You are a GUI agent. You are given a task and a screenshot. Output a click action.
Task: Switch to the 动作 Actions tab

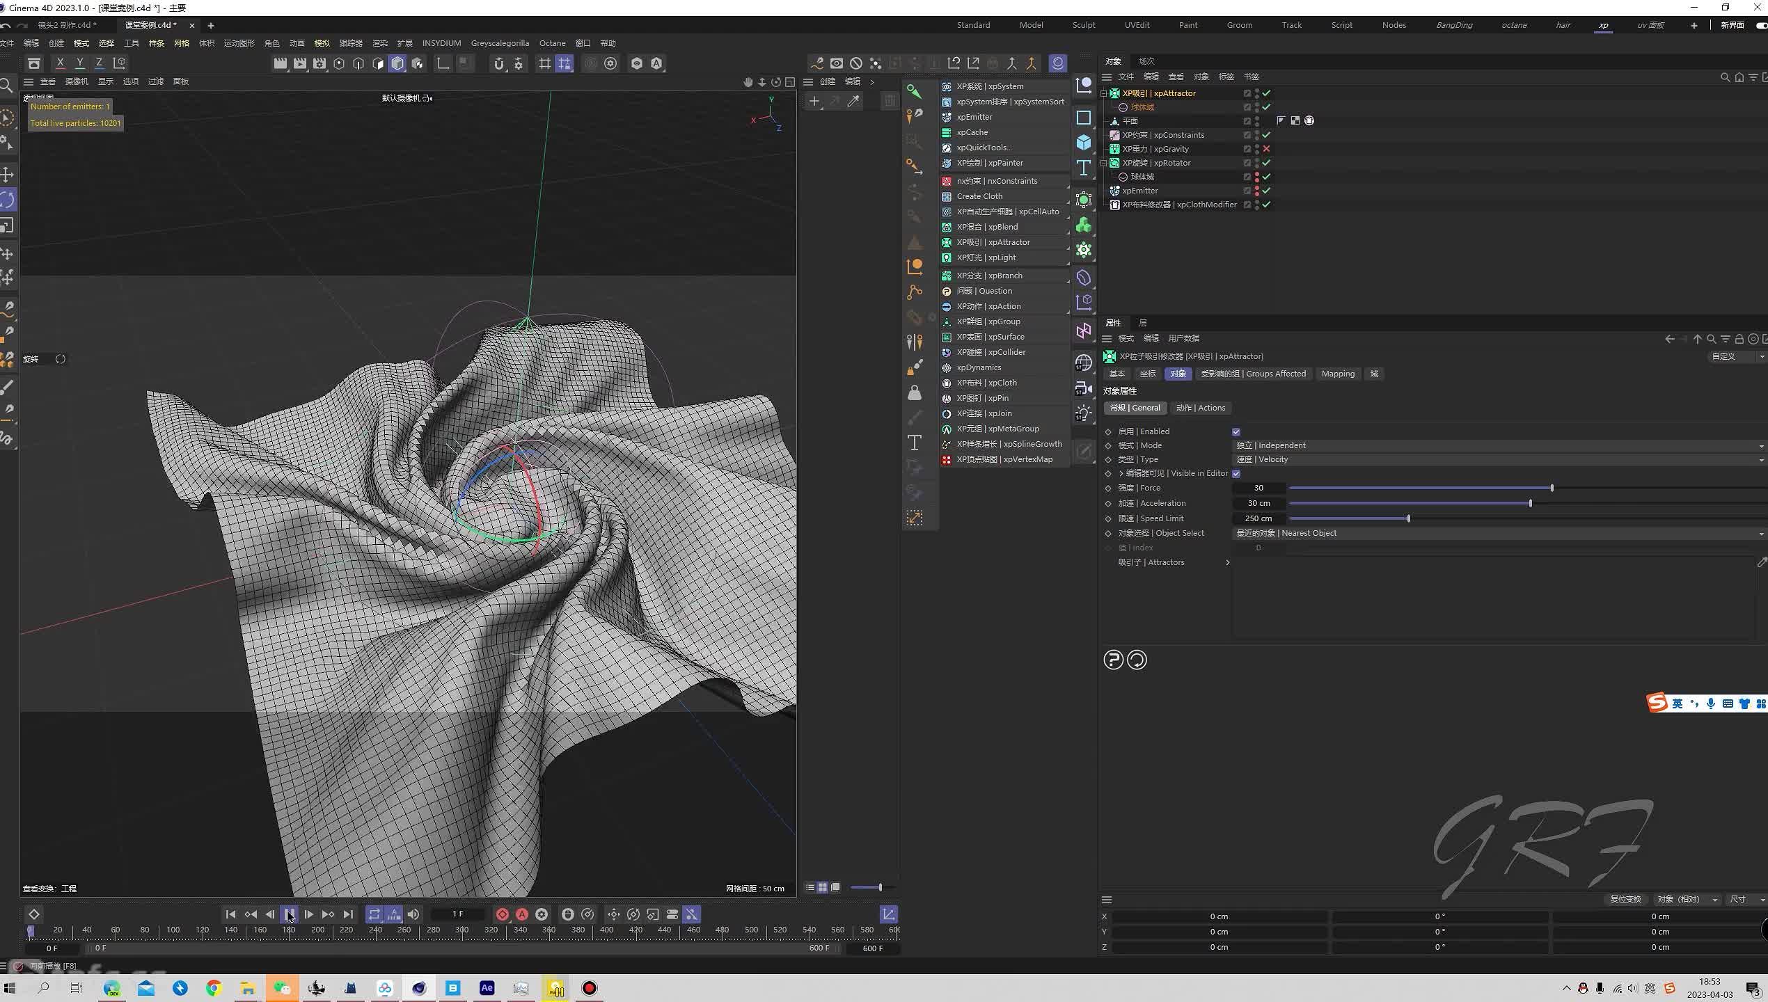point(1200,407)
